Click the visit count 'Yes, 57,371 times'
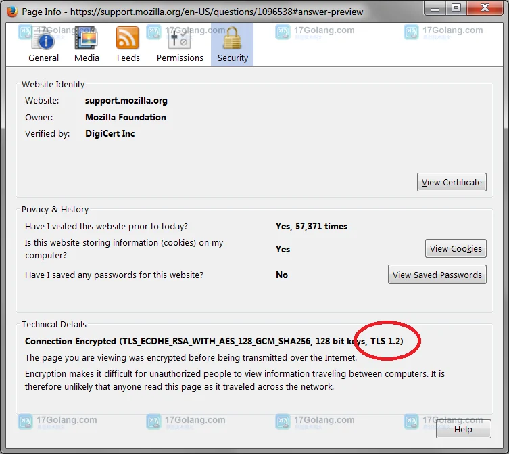Viewport: 509px width, 454px height. (x=312, y=226)
